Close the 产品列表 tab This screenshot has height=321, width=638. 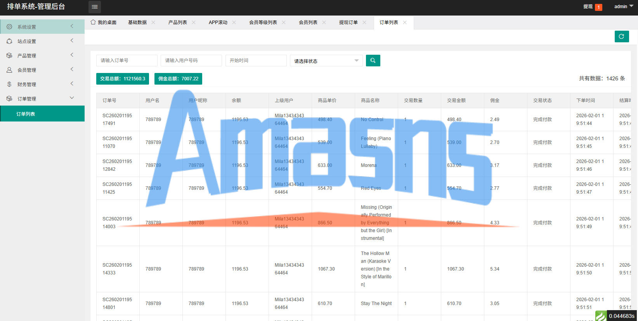pos(194,23)
